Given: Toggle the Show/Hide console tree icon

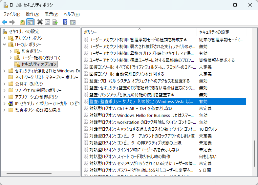Looking at the screenshot, I should point(30,22).
